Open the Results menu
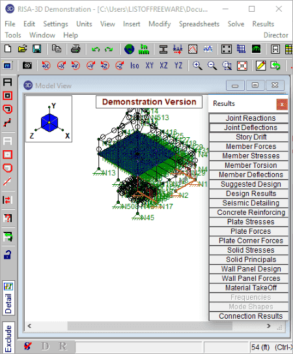The width and height of the screenshot is (293, 354). tap(263, 24)
